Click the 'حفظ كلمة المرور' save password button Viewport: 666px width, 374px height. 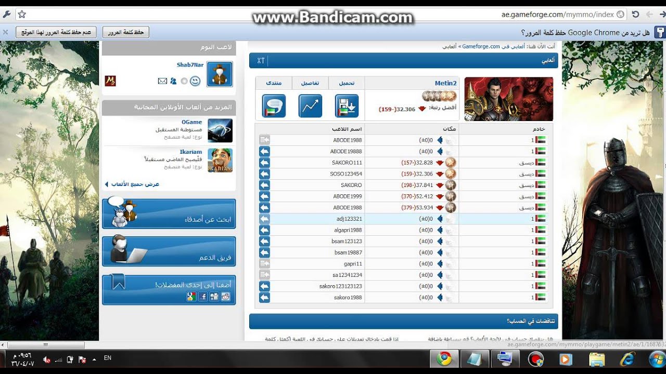point(126,32)
